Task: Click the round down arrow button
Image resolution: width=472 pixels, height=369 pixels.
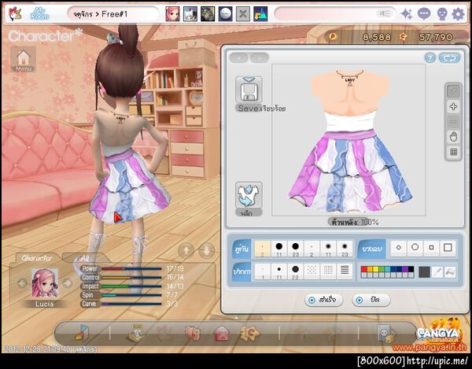Action: (206, 250)
